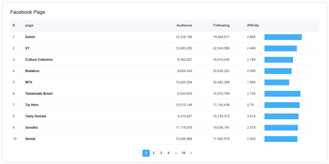
Task: Click following value 15,739,373
Action: click(x=221, y=116)
